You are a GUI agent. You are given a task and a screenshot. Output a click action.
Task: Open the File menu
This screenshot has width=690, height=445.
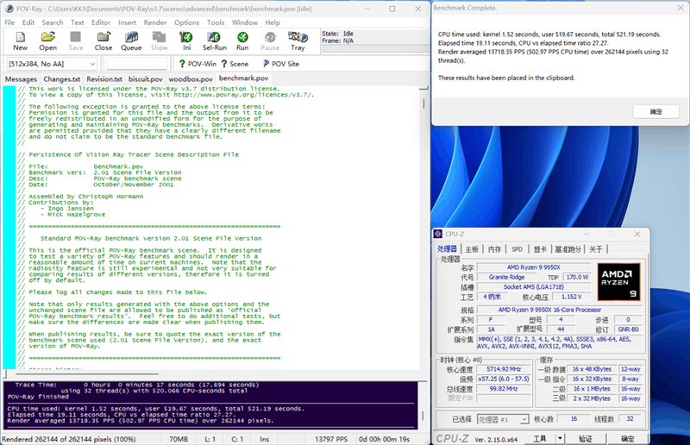[x=9, y=22]
